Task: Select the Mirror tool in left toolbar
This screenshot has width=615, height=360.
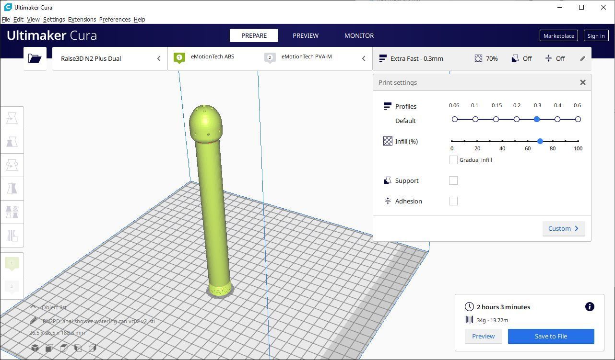Action: tap(12, 189)
